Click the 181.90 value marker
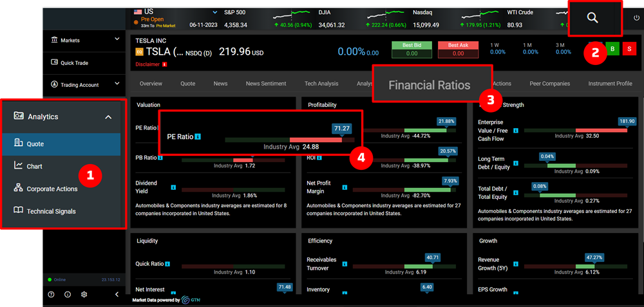 coord(627,122)
